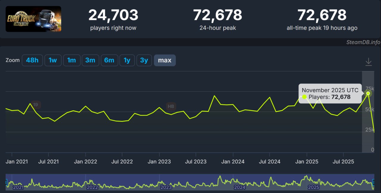Click the "HB" event marker on chart
Screen dimensions: 381x193
click(x=171, y=106)
